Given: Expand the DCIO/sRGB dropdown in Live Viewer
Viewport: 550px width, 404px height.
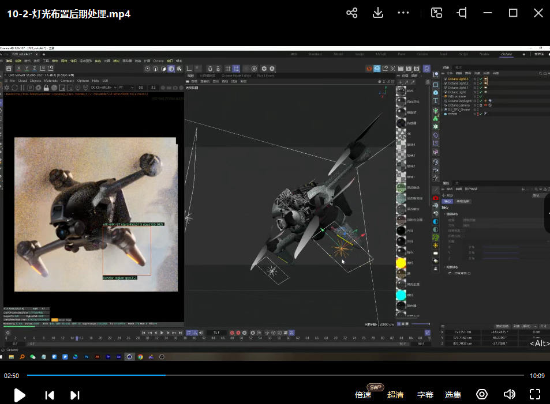Looking at the screenshot, I should 103,88.
